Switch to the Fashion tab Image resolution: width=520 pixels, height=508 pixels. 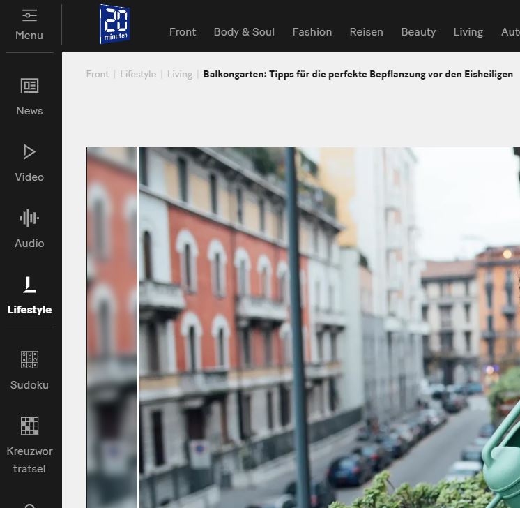coord(312,32)
